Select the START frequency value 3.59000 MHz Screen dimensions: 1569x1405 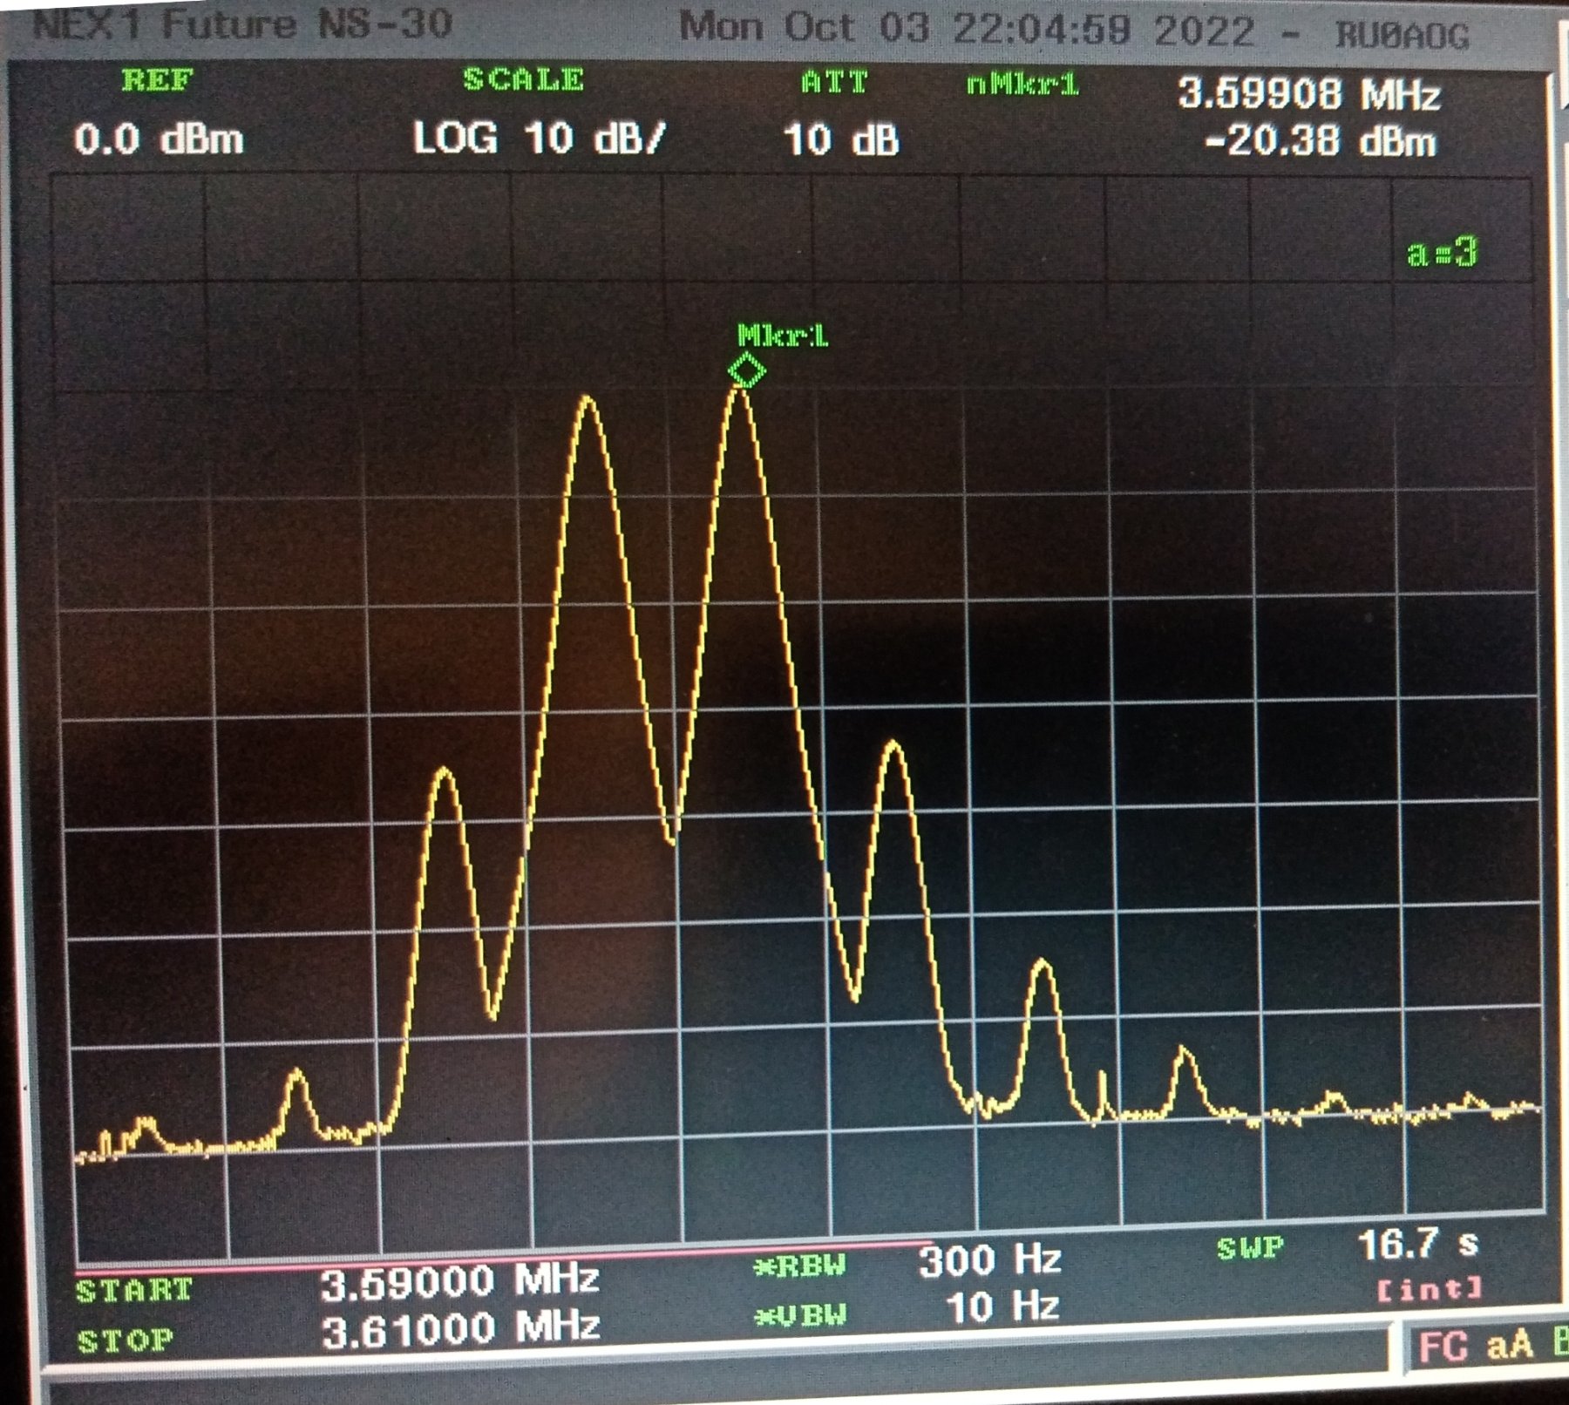[x=459, y=1282]
